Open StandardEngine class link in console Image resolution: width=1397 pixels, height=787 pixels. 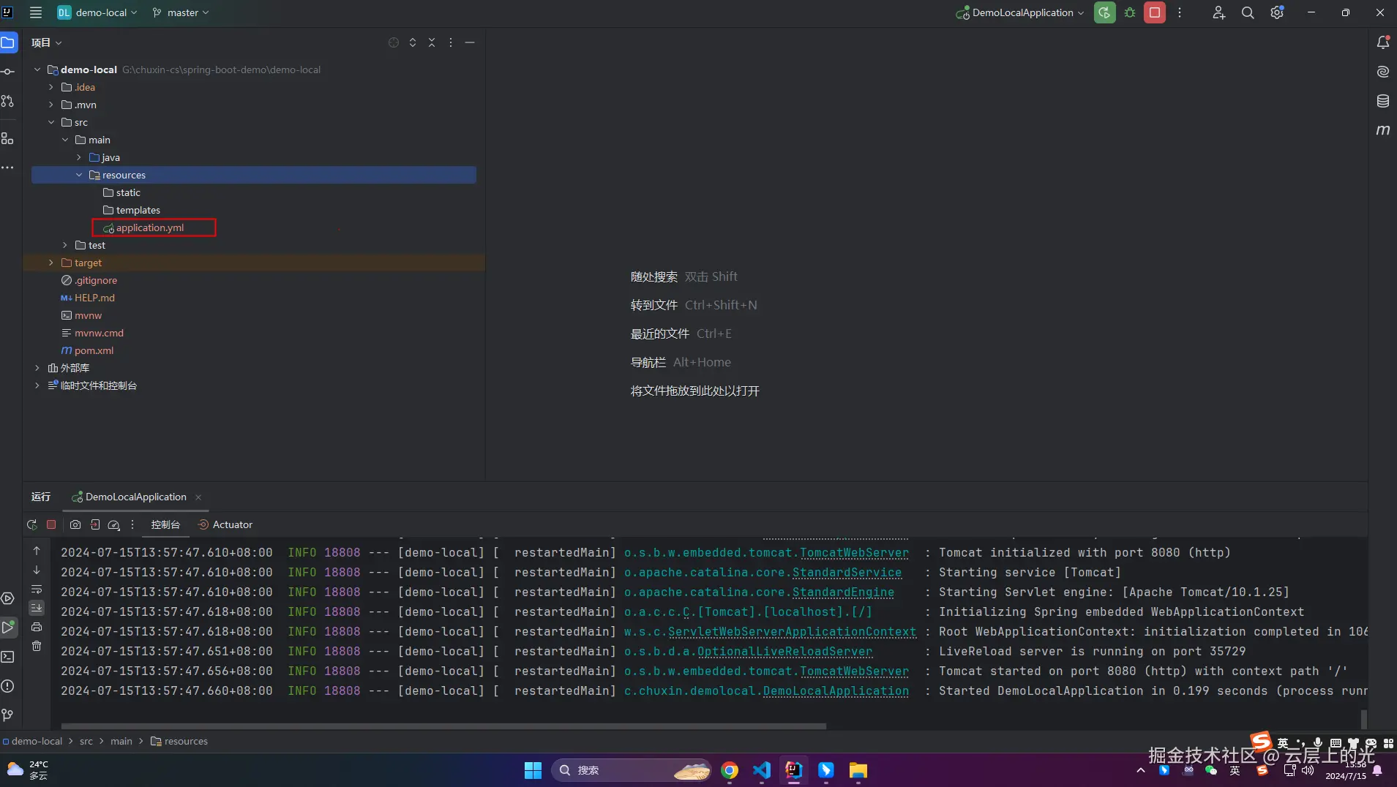[x=843, y=592]
